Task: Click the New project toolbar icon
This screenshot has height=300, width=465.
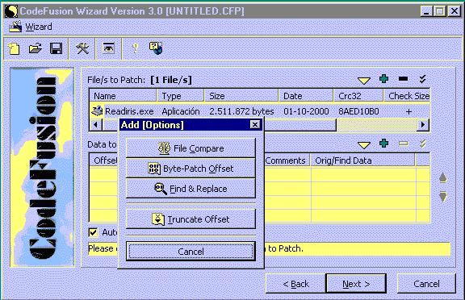Action: coord(14,48)
